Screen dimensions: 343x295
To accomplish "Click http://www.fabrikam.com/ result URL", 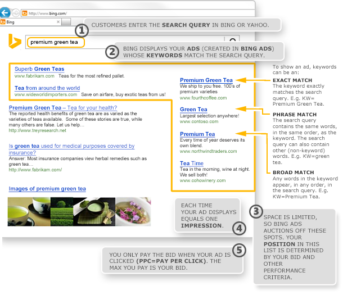I will pyautogui.click(x=35, y=170).
